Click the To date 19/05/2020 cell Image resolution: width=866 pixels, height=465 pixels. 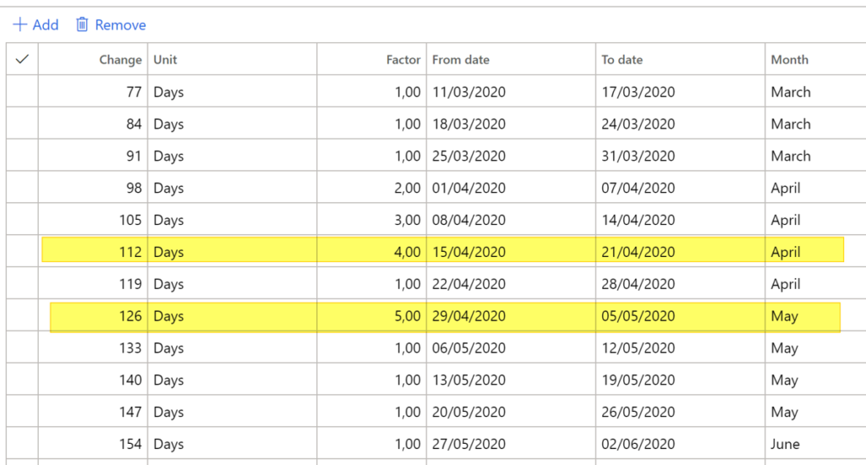coord(681,380)
